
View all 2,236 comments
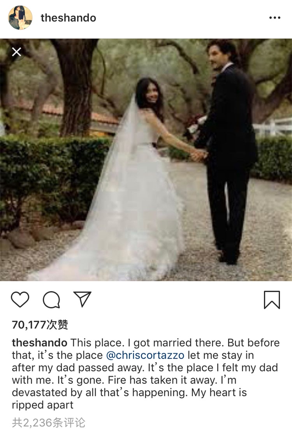[x=49, y=423]
